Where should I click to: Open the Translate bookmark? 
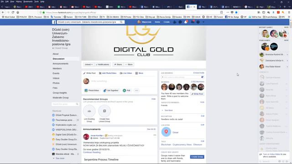(x=56, y=17)
